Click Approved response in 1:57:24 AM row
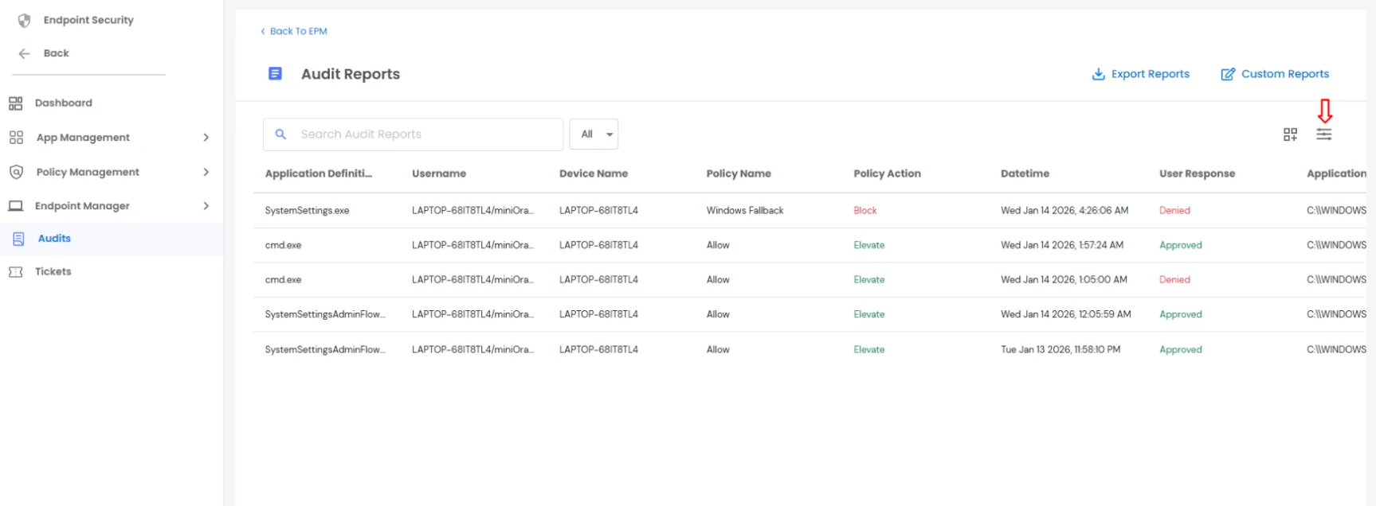This screenshot has width=1376, height=506. click(x=1181, y=246)
